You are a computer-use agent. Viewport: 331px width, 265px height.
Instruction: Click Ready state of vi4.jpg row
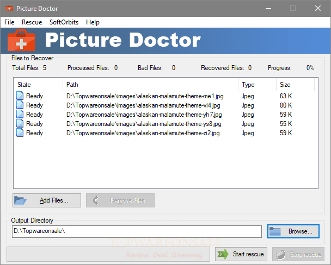[x=34, y=105]
